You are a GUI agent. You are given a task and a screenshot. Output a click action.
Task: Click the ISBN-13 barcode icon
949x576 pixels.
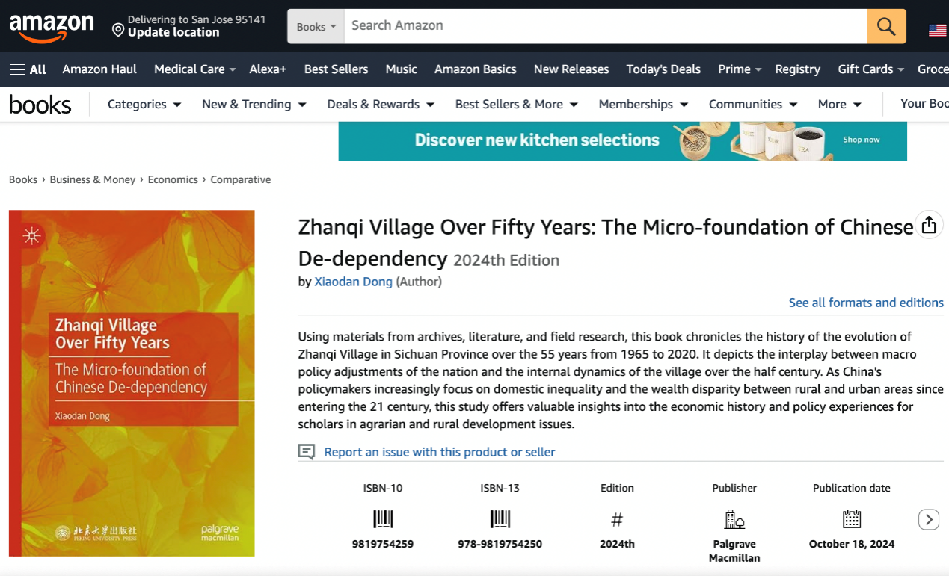(x=500, y=519)
